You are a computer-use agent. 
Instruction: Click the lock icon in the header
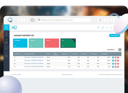tap(107, 27)
